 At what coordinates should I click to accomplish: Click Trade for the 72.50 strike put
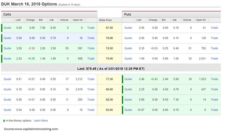pyautogui.click(x=214, y=48)
